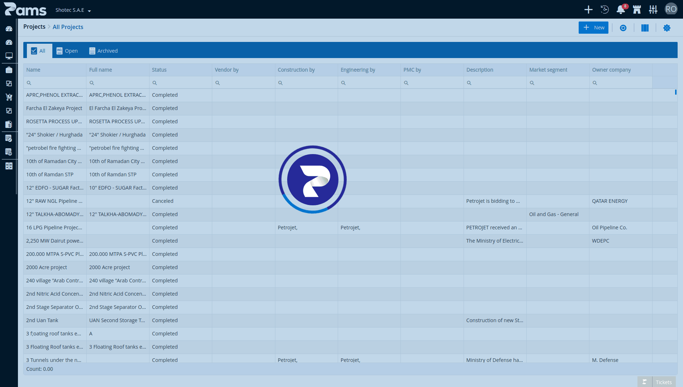This screenshot has width=683, height=387.
Task: Open the grid settings gear icon
Action: [x=667, y=28]
